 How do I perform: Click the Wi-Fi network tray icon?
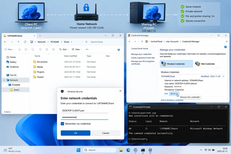click(206, 150)
